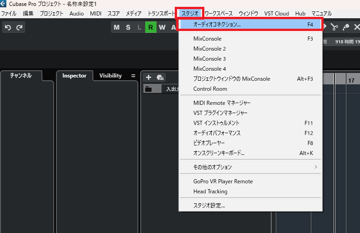
Task: Choose オーディオコネクション... from the menu
Action: (x=250, y=24)
